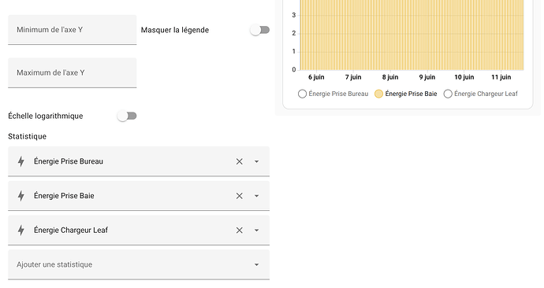The width and height of the screenshot is (544, 288).
Task: Expand the Énergie Prise Baie dropdown arrow
Action: tap(256, 196)
